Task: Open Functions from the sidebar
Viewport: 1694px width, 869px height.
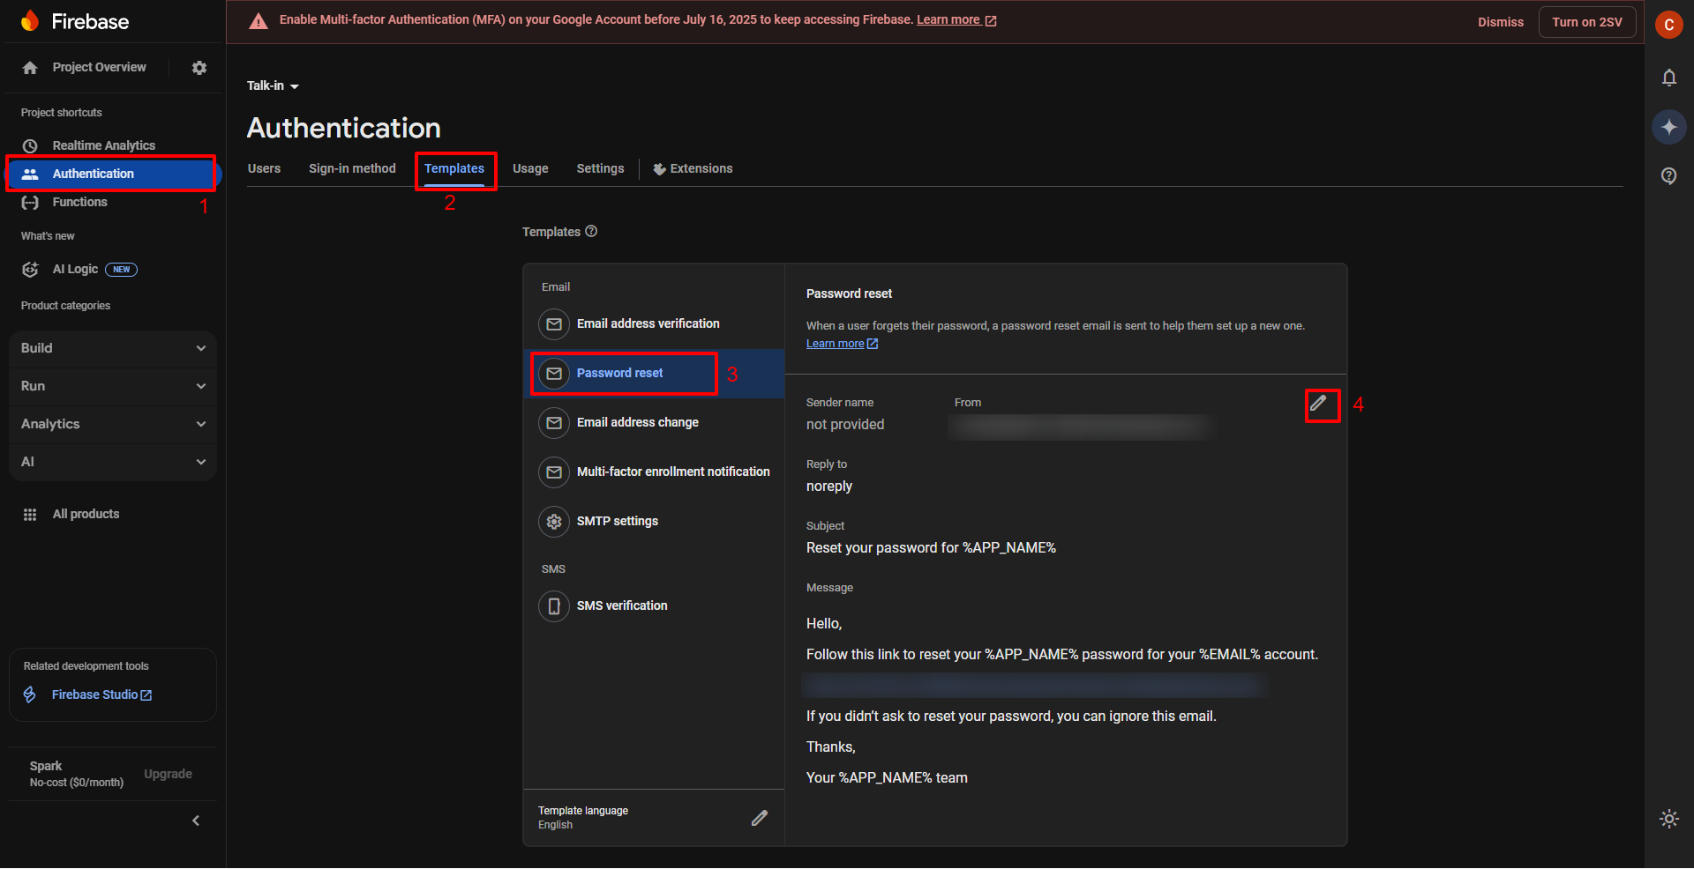Action: [x=80, y=202]
